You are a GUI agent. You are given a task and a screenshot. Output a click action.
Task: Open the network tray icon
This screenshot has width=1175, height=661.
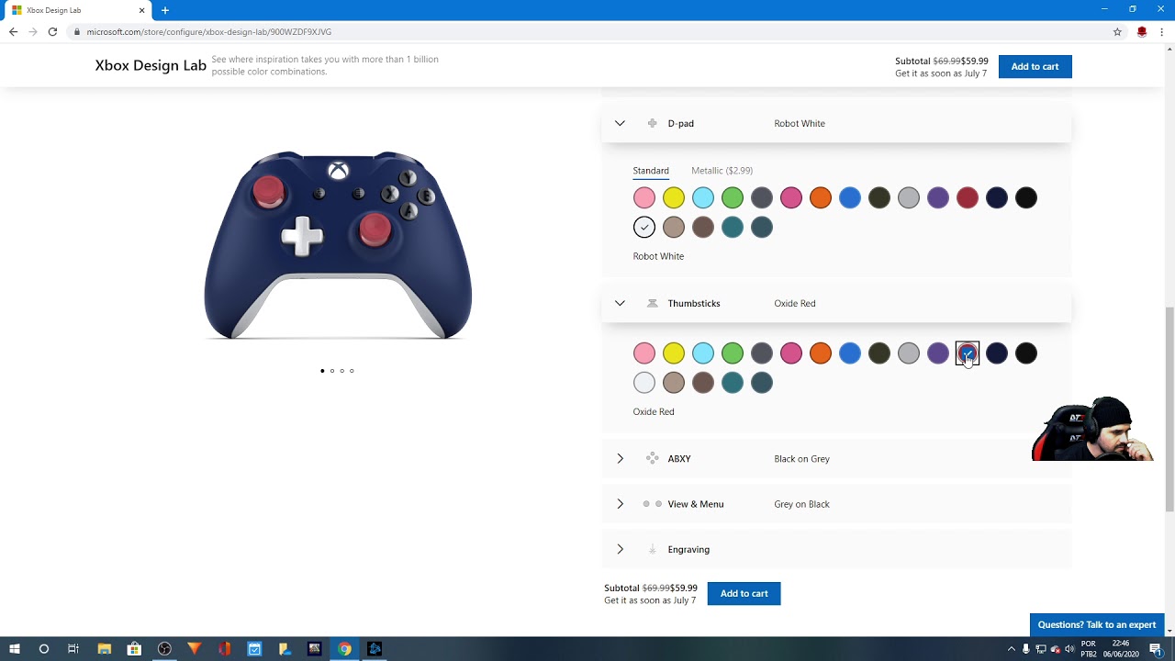[1041, 649]
